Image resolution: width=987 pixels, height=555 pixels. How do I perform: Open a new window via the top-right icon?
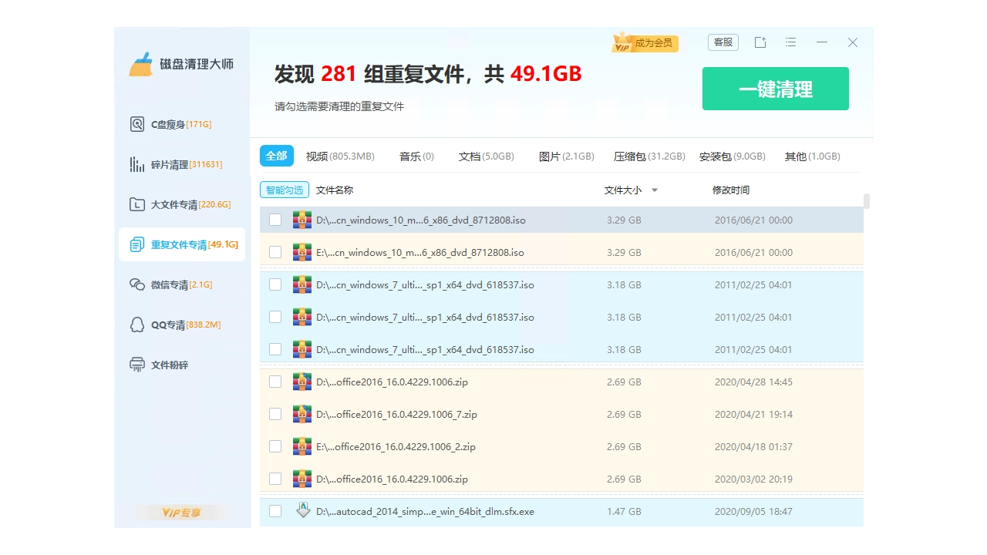[760, 42]
